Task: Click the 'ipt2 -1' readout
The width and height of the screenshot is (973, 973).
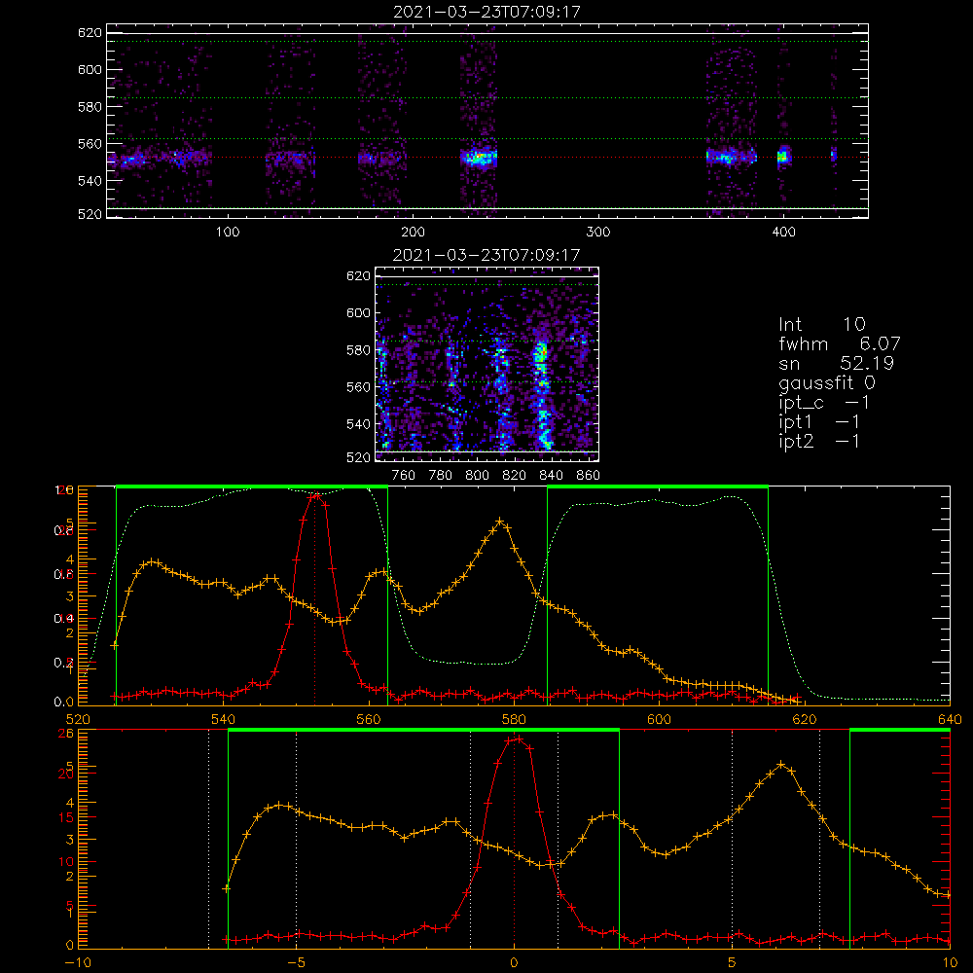Action: [x=819, y=441]
